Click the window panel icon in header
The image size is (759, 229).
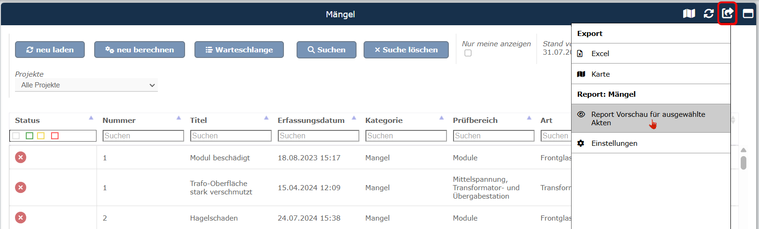748,14
